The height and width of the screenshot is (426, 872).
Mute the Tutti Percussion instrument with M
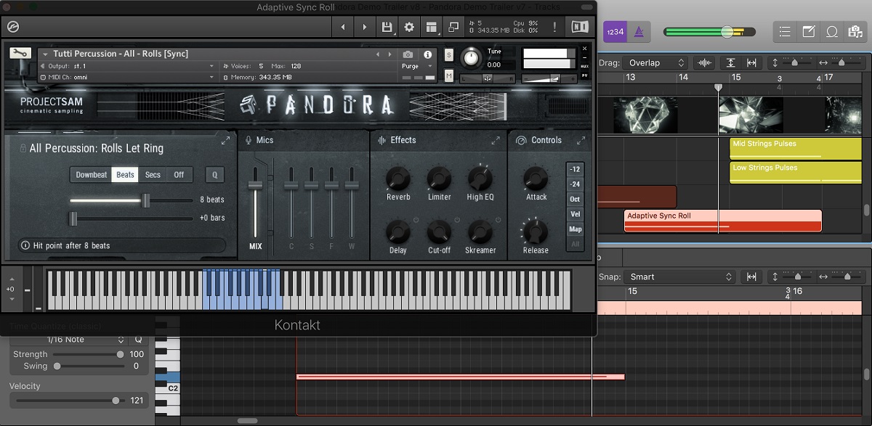coord(448,75)
